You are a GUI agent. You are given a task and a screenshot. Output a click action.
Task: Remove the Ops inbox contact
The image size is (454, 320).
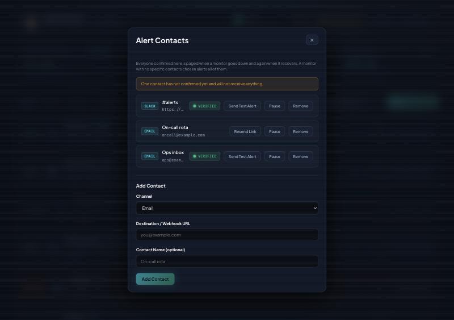(301, 156)
